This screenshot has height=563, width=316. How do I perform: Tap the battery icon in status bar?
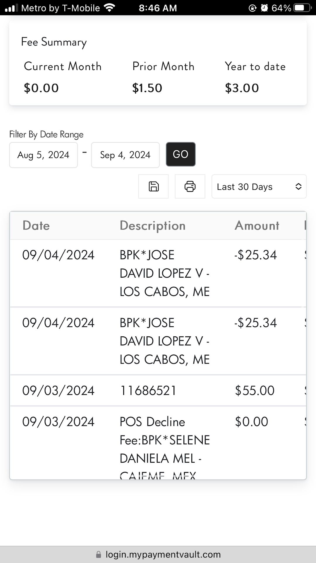click(303, 8)
